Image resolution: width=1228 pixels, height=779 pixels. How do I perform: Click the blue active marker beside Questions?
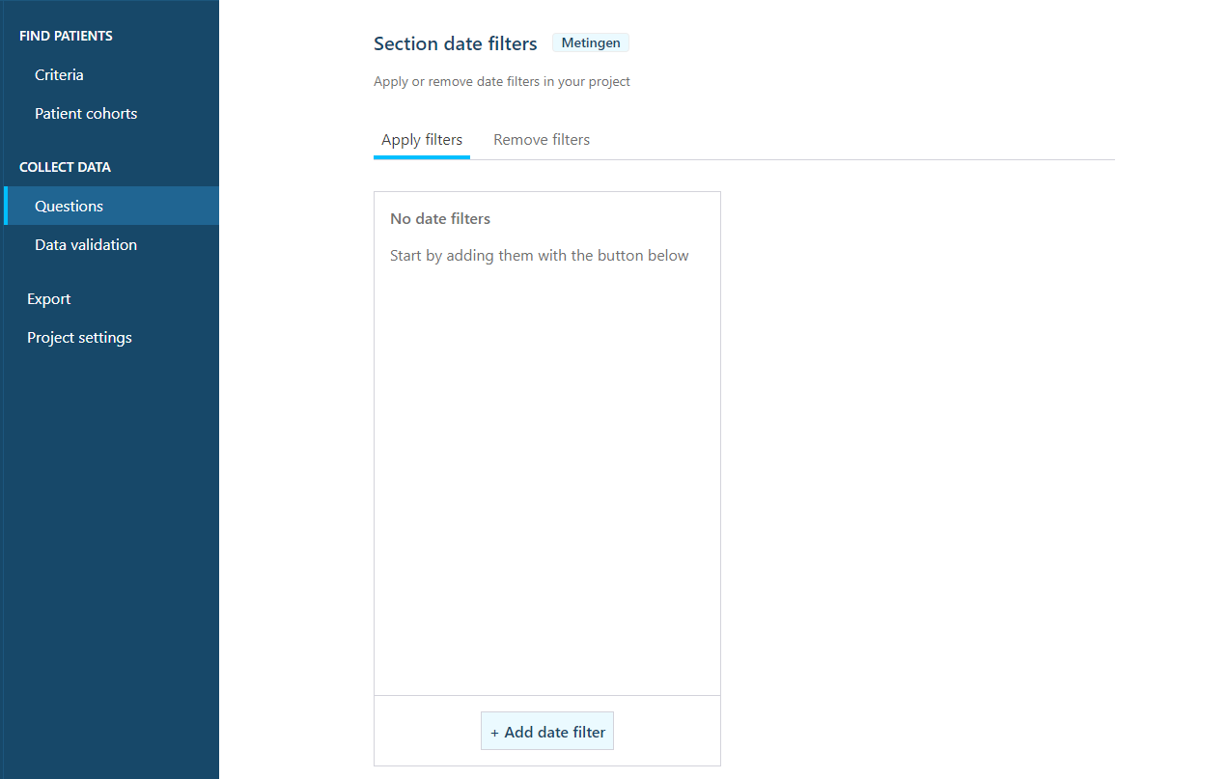point(6,206)
